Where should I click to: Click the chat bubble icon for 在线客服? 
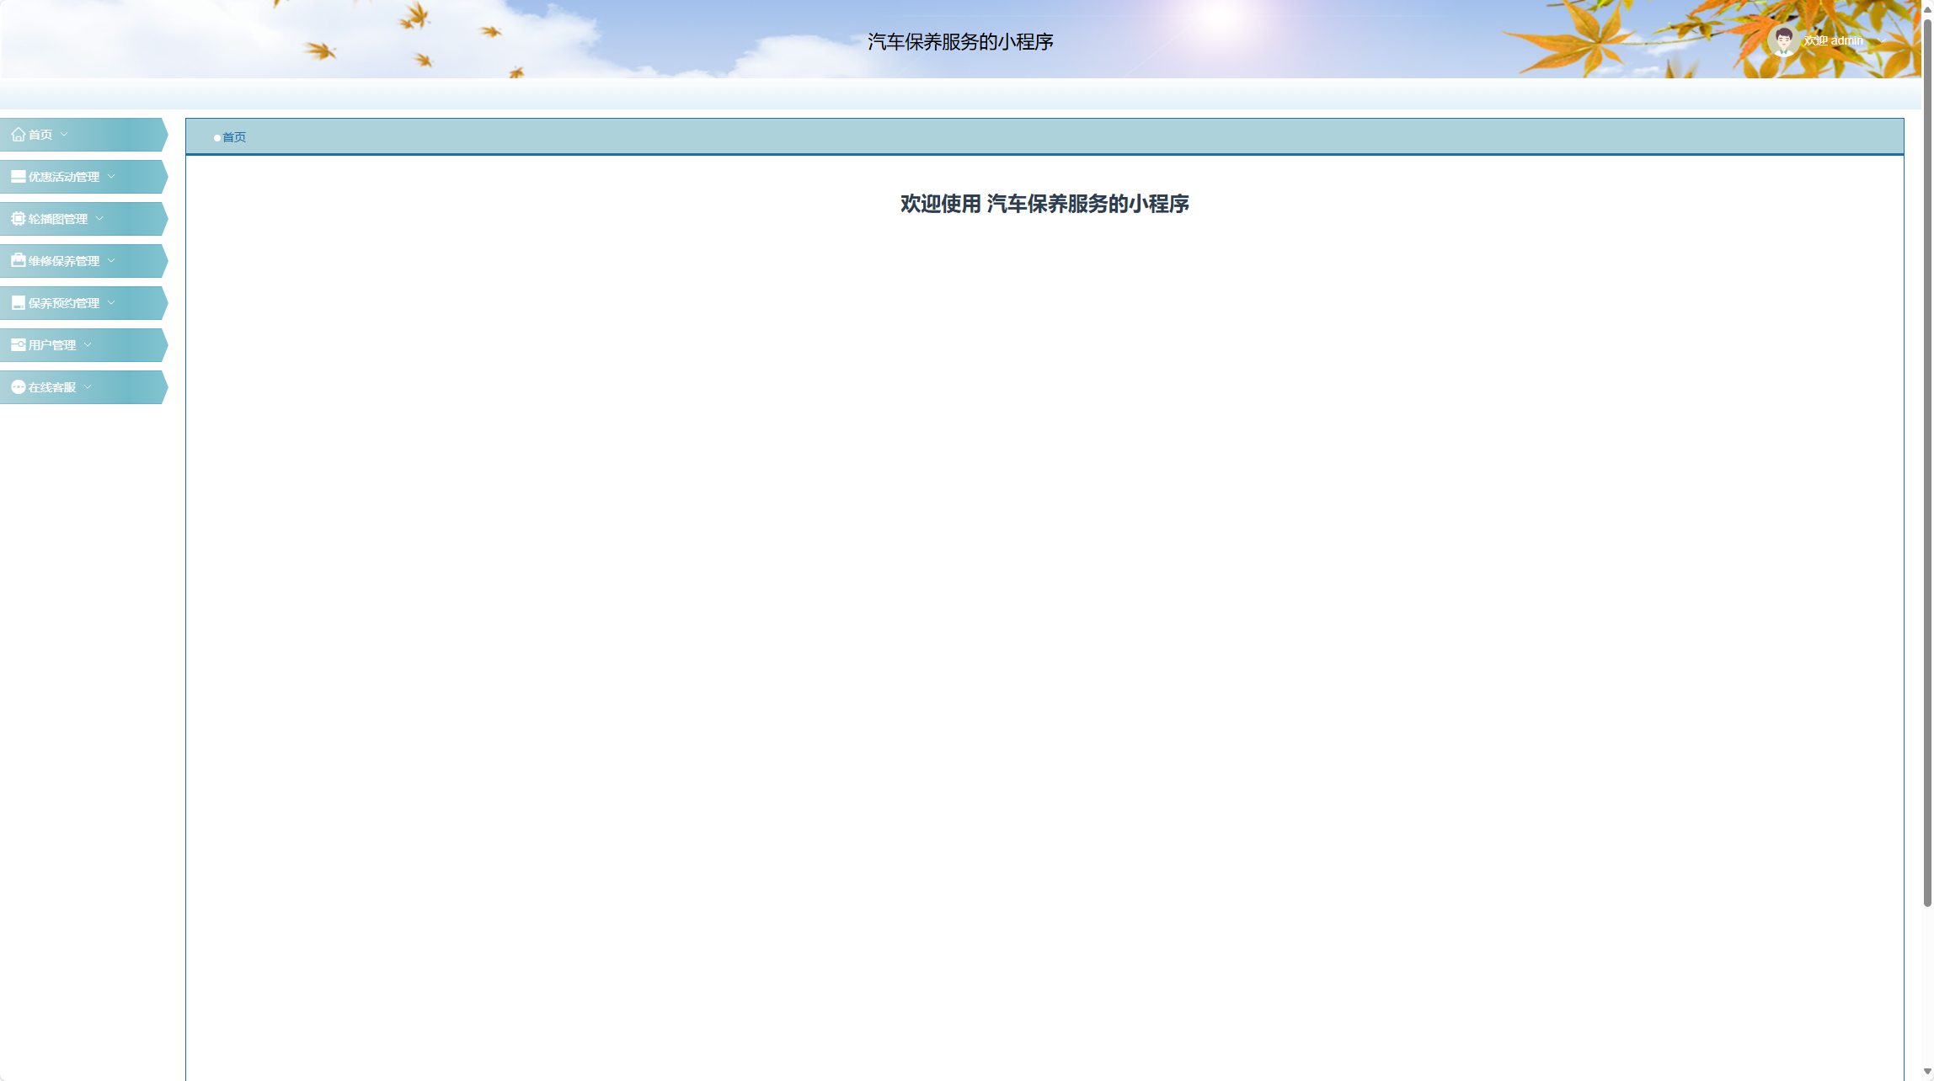(18, 387)
